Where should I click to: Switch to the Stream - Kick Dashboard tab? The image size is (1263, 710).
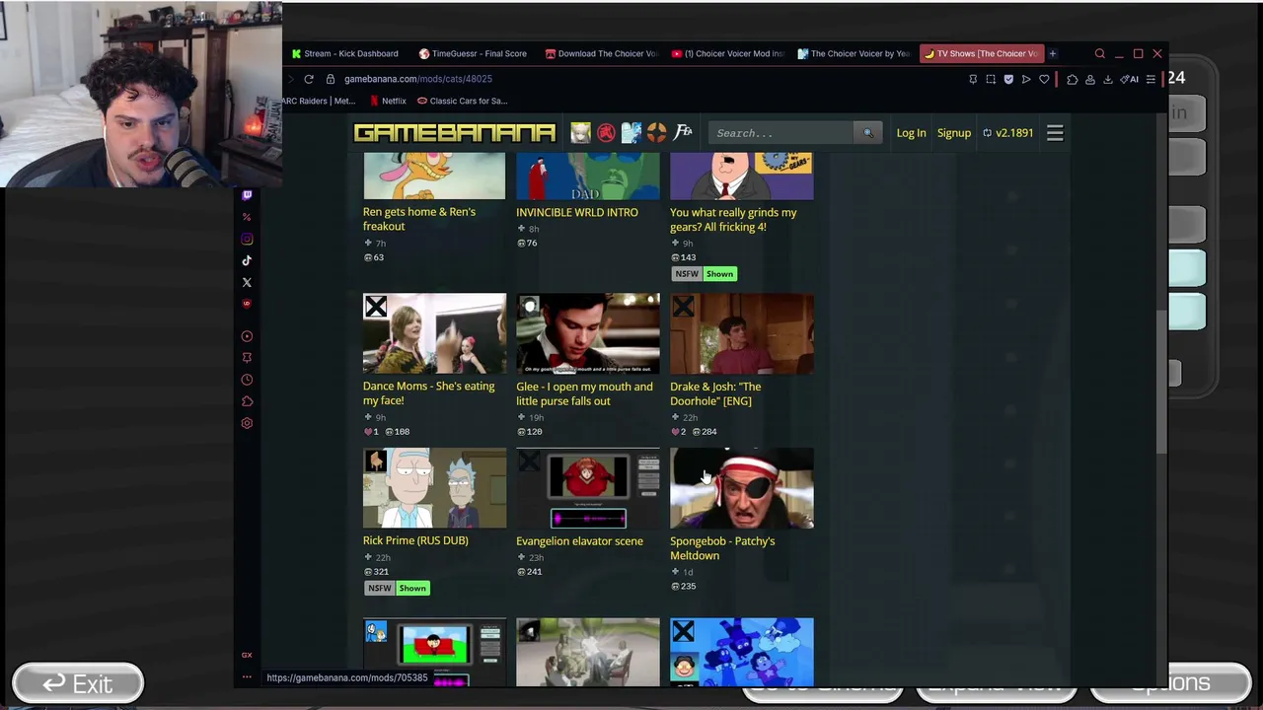[344, 53]
